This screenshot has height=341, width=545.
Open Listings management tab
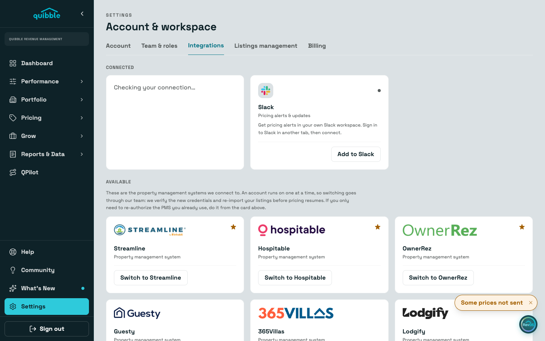[x=266, y=46]
